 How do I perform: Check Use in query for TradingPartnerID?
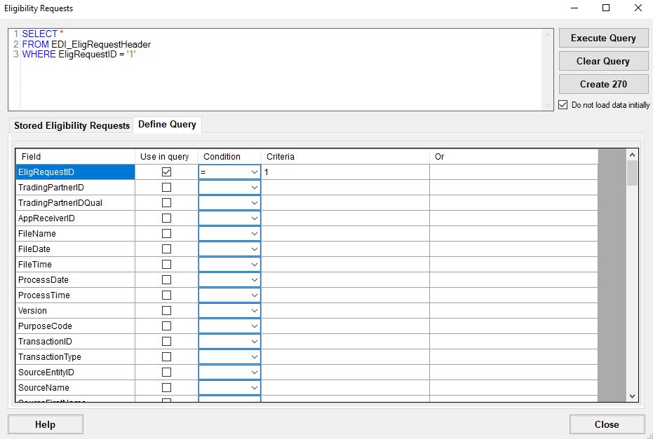point(167,188)
